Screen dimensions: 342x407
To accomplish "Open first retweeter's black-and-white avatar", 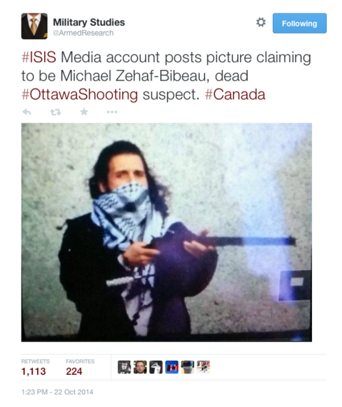I will click(x=124, y=367).
